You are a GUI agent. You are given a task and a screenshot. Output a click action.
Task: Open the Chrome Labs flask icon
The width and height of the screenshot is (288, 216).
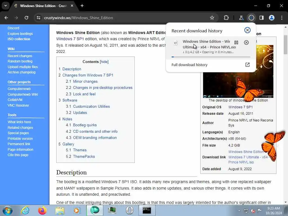(x=241, y=18)
